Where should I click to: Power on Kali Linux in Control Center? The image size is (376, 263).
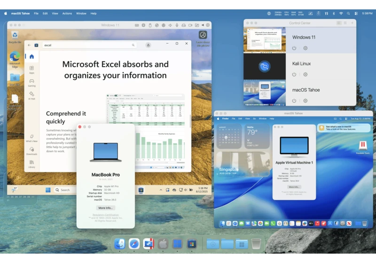coord(294,75)
